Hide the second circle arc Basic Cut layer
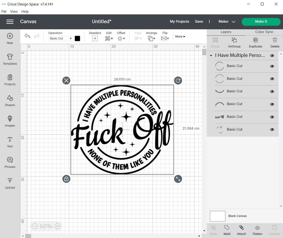Viewport: 283px width, 238px height. coord(272,79)
